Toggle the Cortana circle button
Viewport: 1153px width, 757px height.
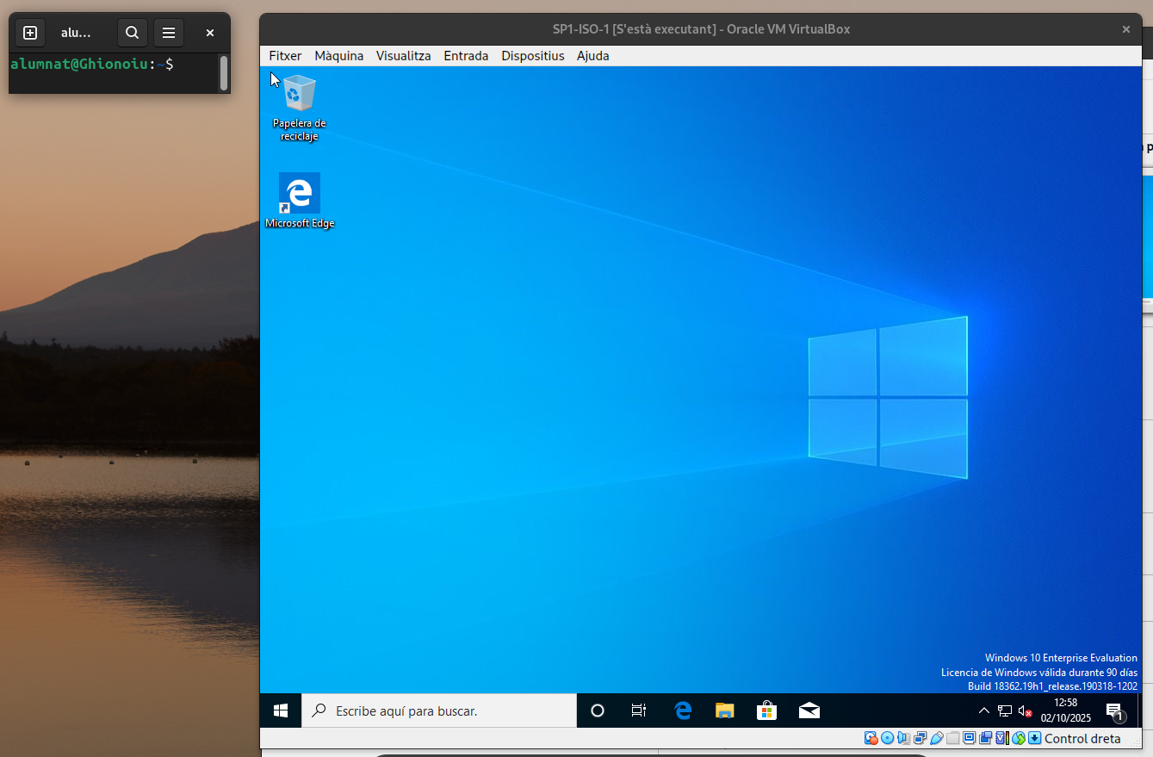point(597,710)
